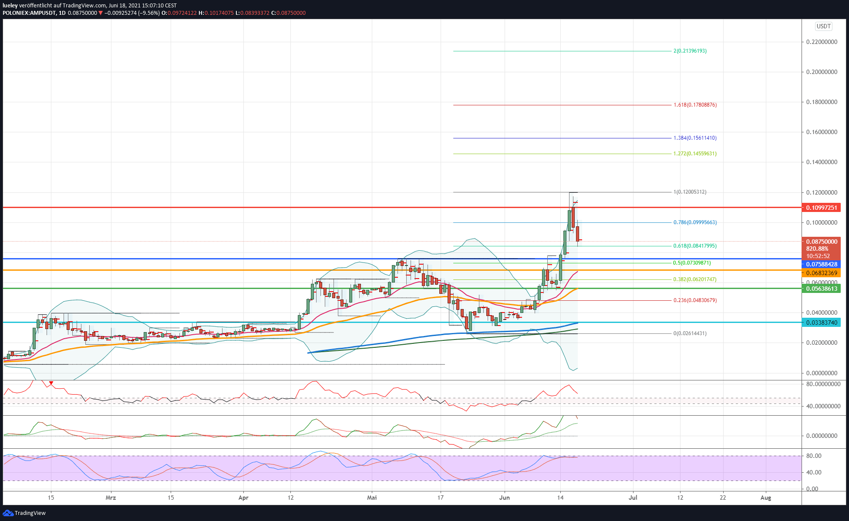The image size is (849, 521).
Task: Click the Apr date label on time axis
Action: pos(243,497)
